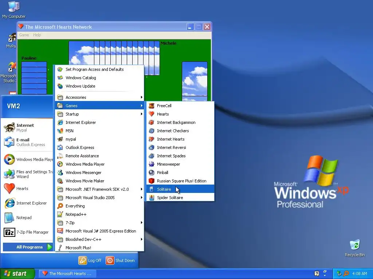Viewport: 373px width, 279px height.
Task: Open Hearts from recent programs list
Action: (x=28, y=189)
